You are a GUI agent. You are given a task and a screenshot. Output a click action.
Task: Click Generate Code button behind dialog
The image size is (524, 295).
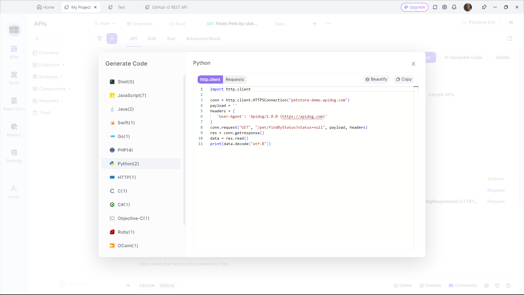pyautogui.click(x=463, y=57)
